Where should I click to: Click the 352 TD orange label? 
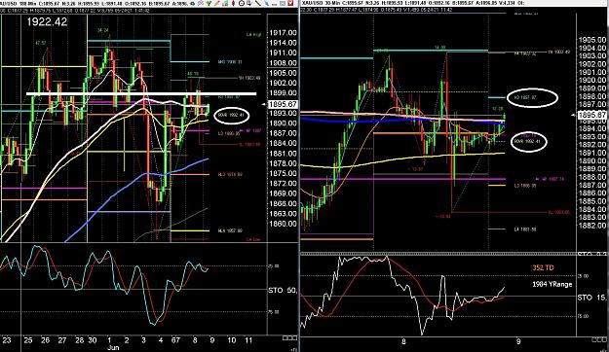click(543, 267)
